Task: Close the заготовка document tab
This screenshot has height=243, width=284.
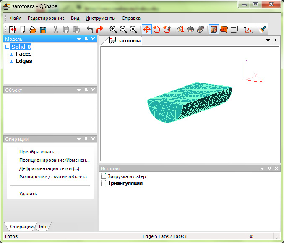Action: 276,40
